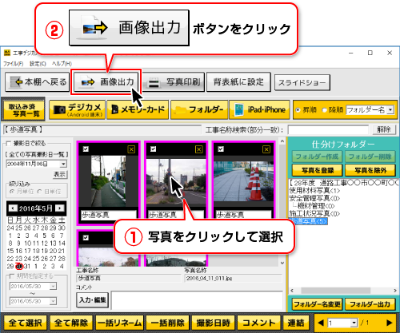Open 設定(C) menu
Screen dimensions: 400x333
pos(38,64)
